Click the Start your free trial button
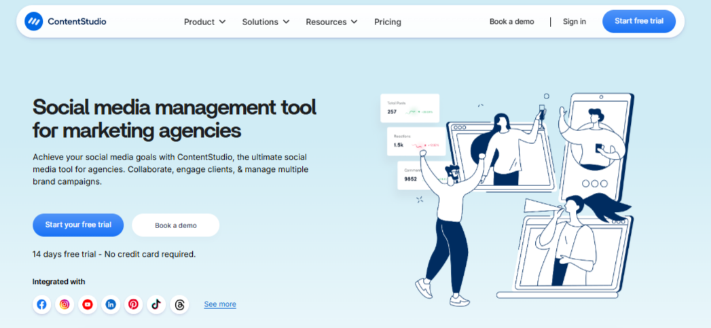Image resolution: width=711 pixels, height=328 pixels. tap(78, 225)
